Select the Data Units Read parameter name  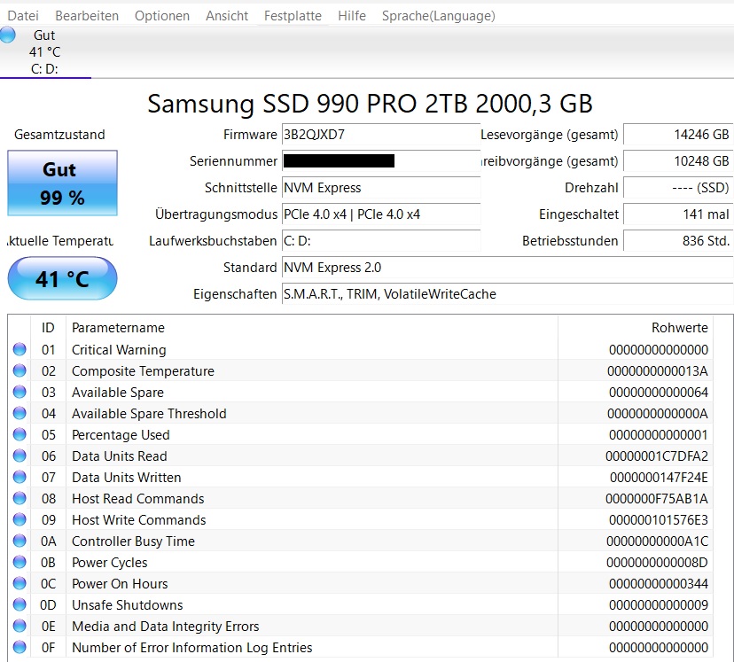(120, 456)
